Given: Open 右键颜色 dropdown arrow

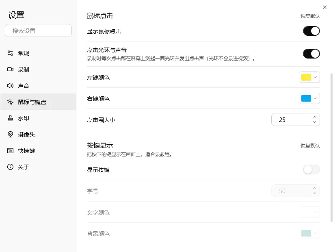Looking at the screenshot, I should [x=315, y=98].
